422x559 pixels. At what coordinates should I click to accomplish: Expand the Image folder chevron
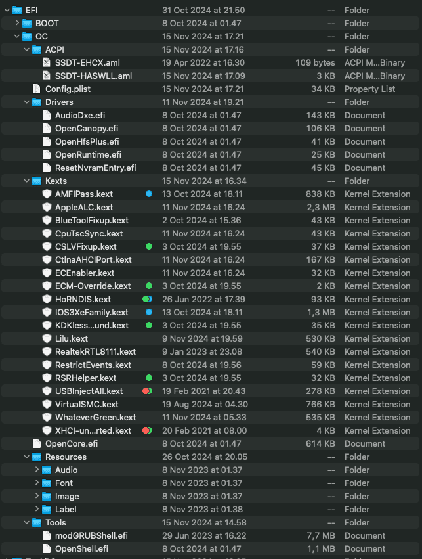(37, 496)
